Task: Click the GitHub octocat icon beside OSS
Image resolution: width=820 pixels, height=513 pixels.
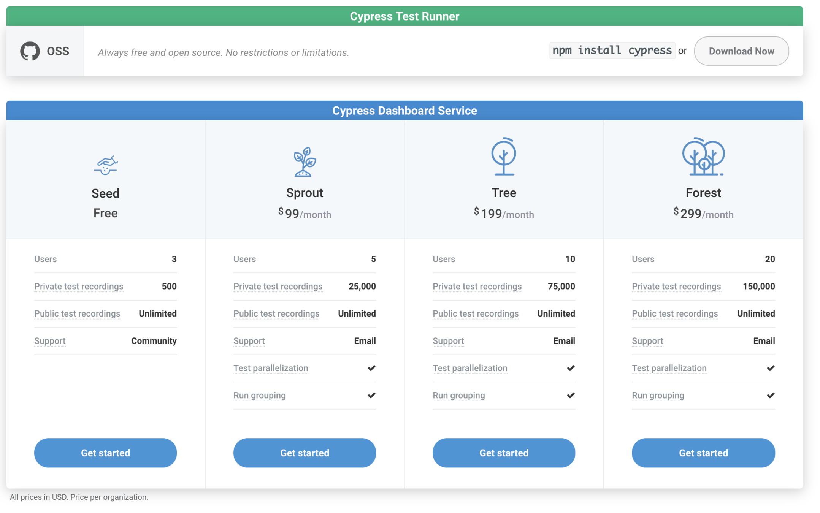Action: [x=30, y=51]
